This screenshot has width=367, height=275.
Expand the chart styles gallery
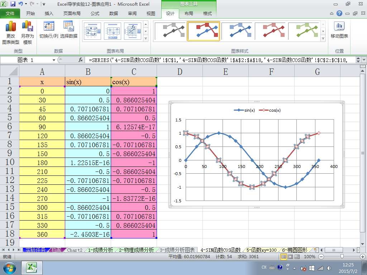pos(323,38)
